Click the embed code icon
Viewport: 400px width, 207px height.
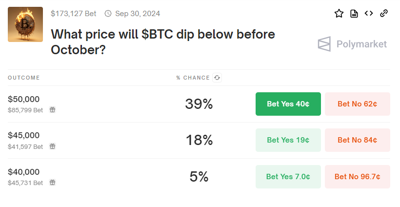(x=369, y=13)
